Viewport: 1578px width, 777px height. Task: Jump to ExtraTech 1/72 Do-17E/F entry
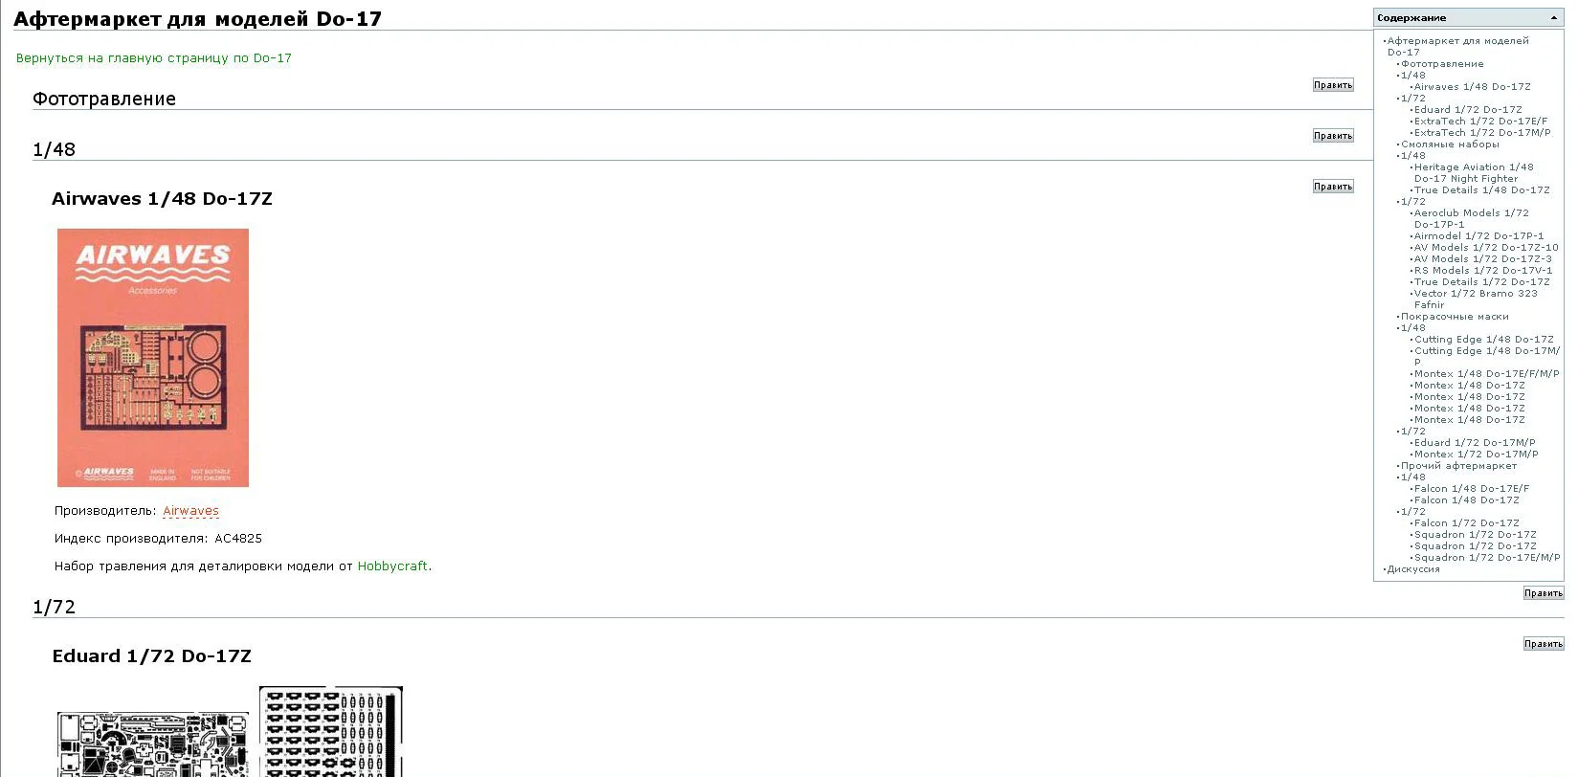click(x=1480, y=122)
